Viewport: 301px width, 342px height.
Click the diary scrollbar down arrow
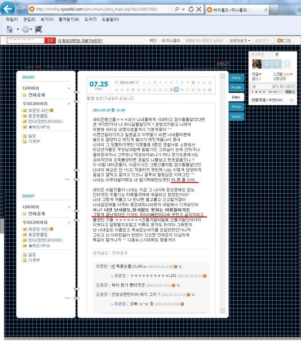coord(222,311)
